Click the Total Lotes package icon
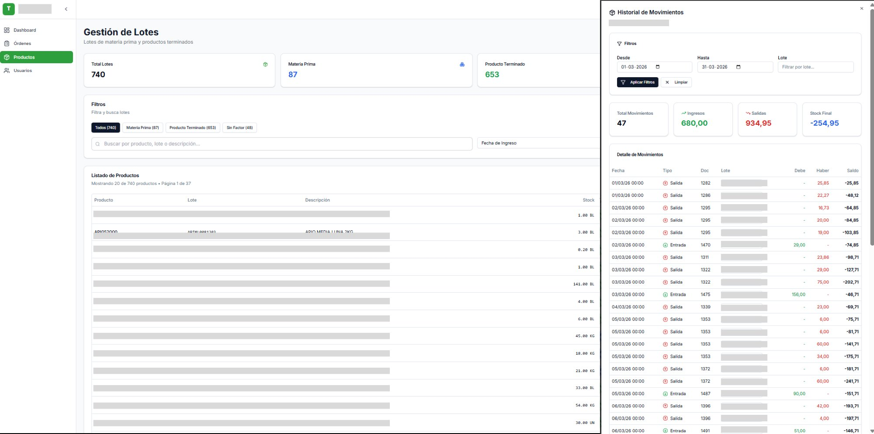The image size is (874, 434). [265, 65]
